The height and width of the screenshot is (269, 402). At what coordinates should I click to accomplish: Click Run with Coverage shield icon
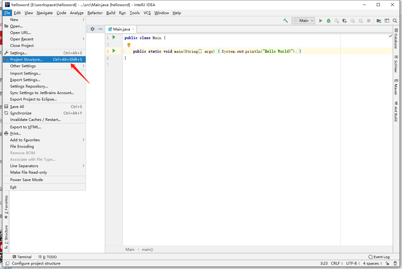345,21
